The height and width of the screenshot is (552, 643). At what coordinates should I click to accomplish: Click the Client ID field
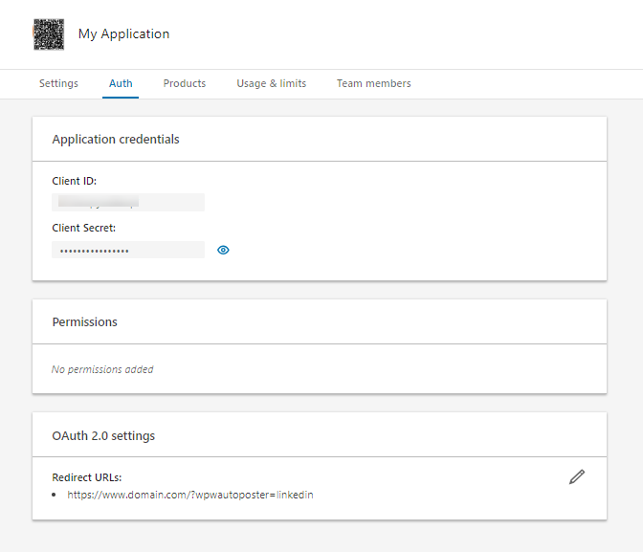click(x=128, y=202)
